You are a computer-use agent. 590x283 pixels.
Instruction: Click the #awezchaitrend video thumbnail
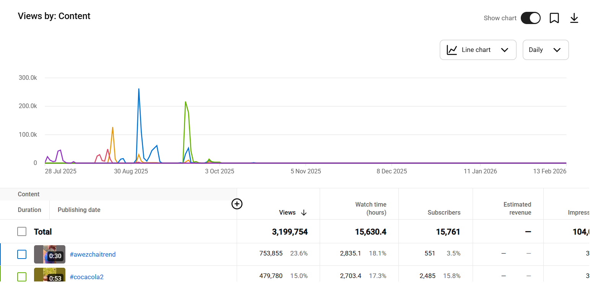(x=50, y=254)
